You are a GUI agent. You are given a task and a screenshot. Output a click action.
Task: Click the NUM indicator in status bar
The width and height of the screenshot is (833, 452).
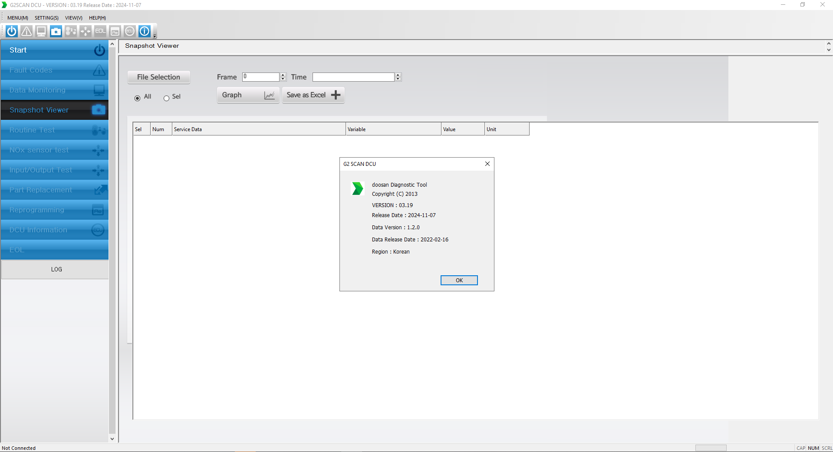click(x=813, y=448)
